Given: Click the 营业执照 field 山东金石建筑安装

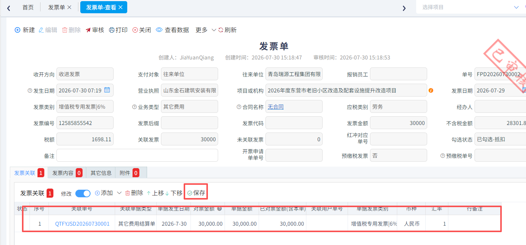Looking at the screenshot, I should point(189,91).
